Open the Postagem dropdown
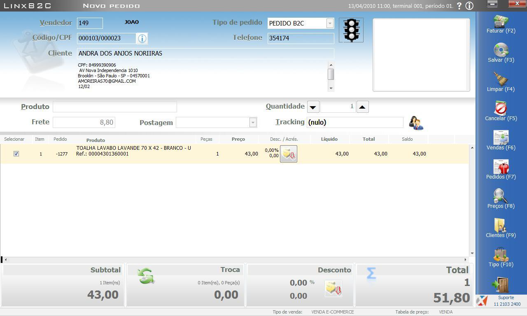This screenshot has width=527, height=316. coord(253,122)
